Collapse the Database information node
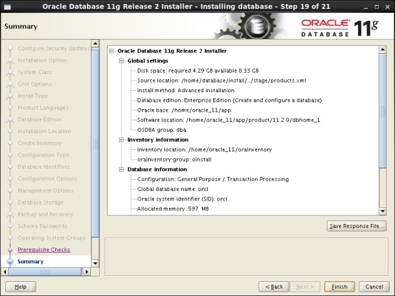This screenshot has width=395, height=296. tap(121, 170)
